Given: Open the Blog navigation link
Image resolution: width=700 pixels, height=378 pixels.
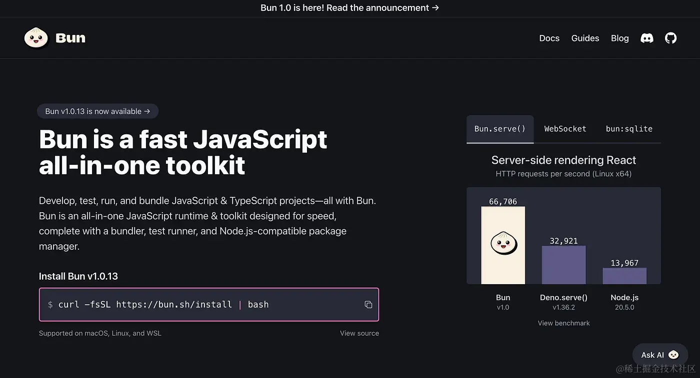Looking at the screenshot, I should click(619, 38).
